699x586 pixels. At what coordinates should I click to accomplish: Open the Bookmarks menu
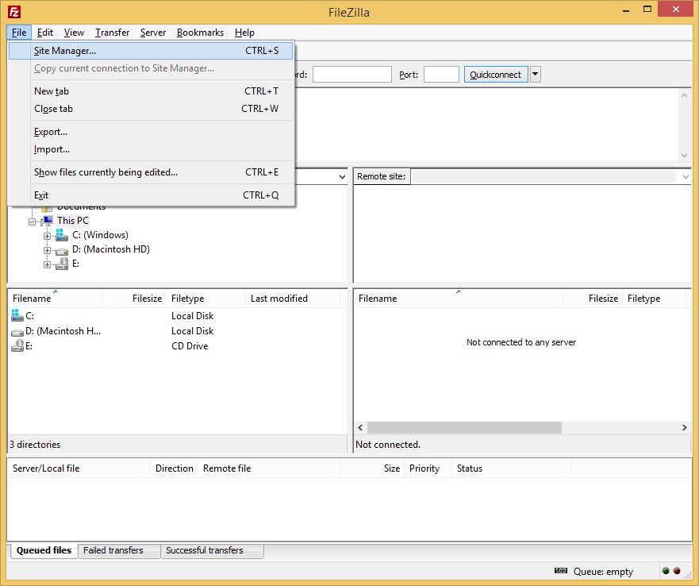[200, 33]
